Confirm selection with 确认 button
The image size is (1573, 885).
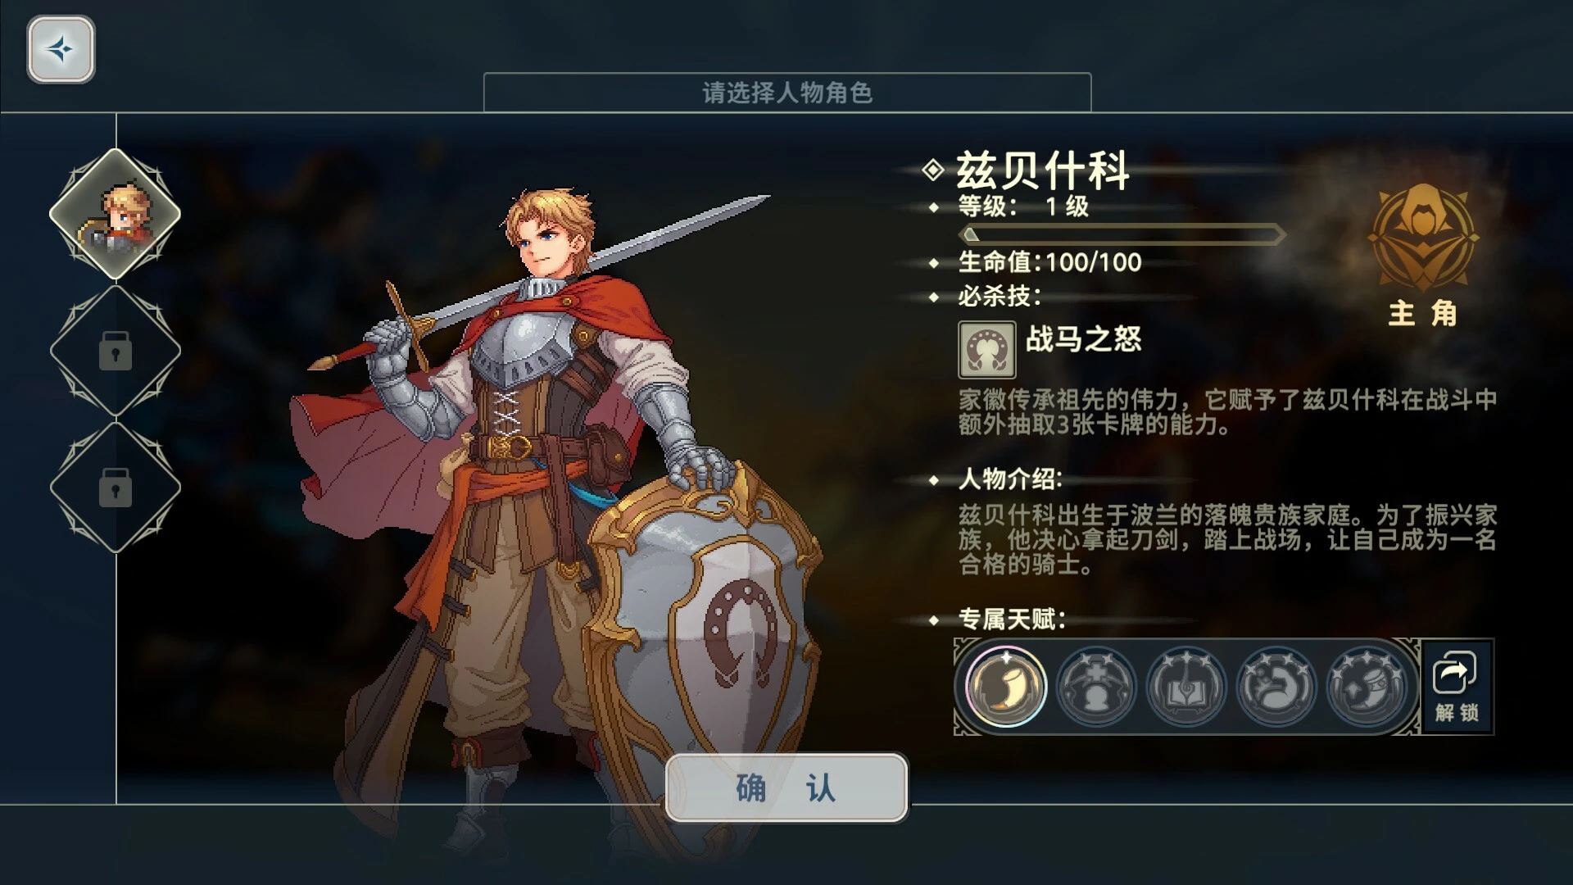[786, 787]
